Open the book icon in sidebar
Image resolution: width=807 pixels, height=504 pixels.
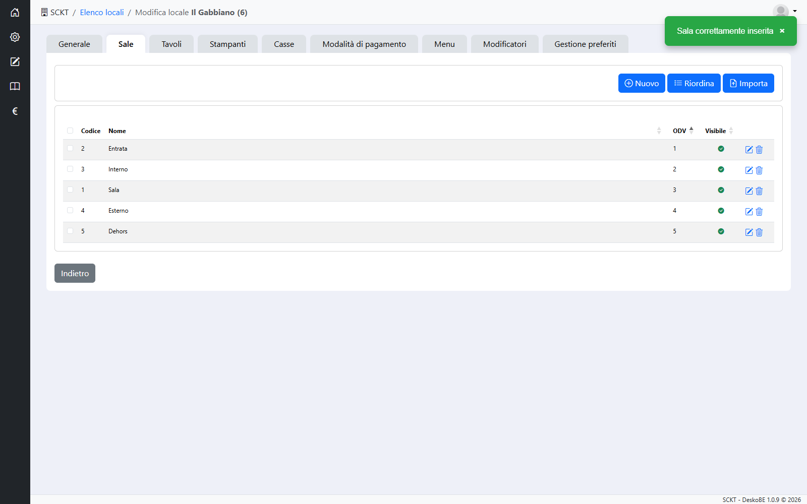pyautogui.click(x=15, y=86)
